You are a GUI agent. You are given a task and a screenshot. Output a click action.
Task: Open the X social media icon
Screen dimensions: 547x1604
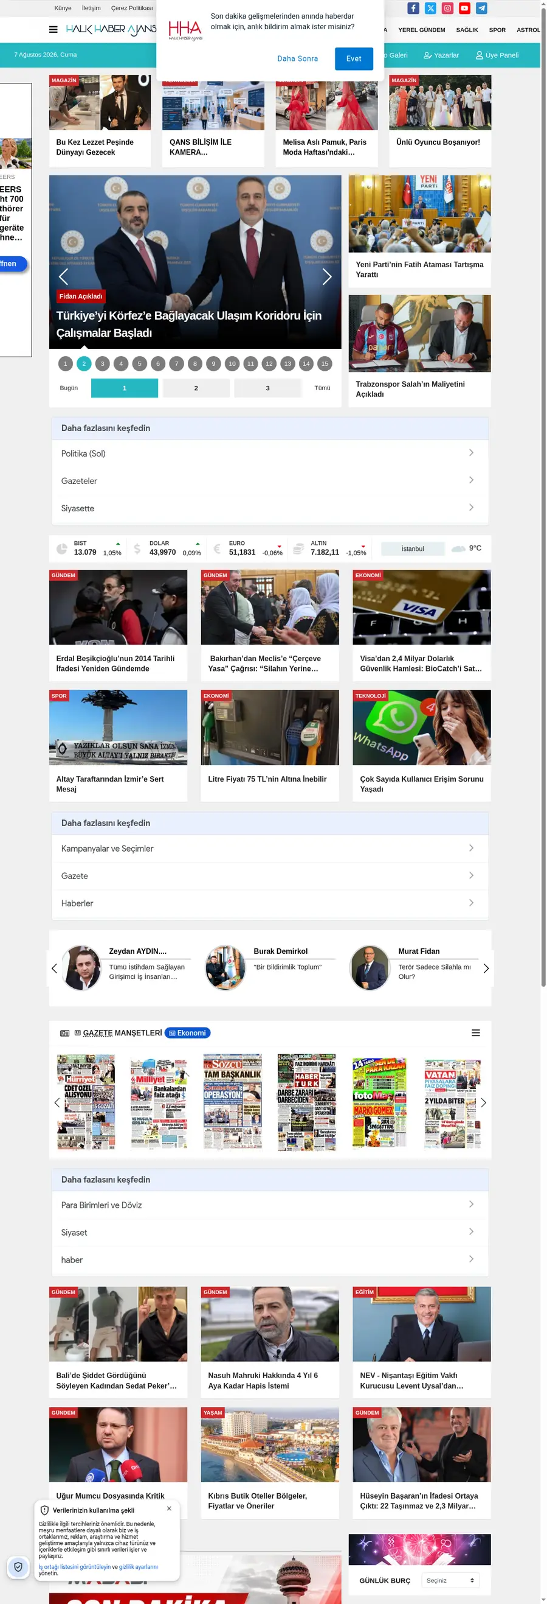[430, 8]
